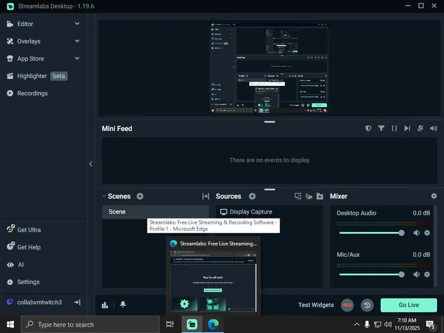Expand the Editor chevron

click(x=77, y=24)
